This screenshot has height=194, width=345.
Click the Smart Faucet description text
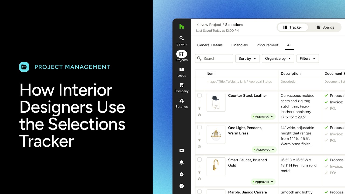[299, 165]
